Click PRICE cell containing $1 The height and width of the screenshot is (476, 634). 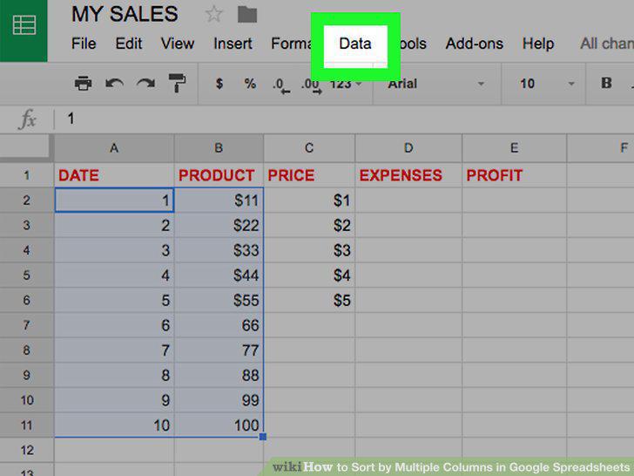(x=309, y=200)
